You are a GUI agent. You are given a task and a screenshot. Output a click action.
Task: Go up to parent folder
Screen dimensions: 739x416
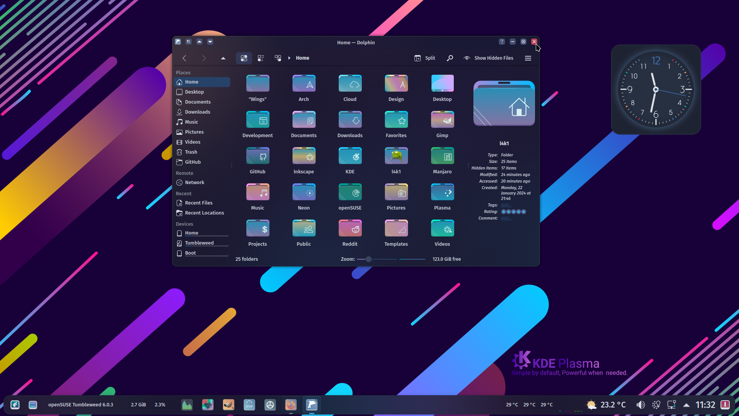pyautogui.click(x=223, y=58)
